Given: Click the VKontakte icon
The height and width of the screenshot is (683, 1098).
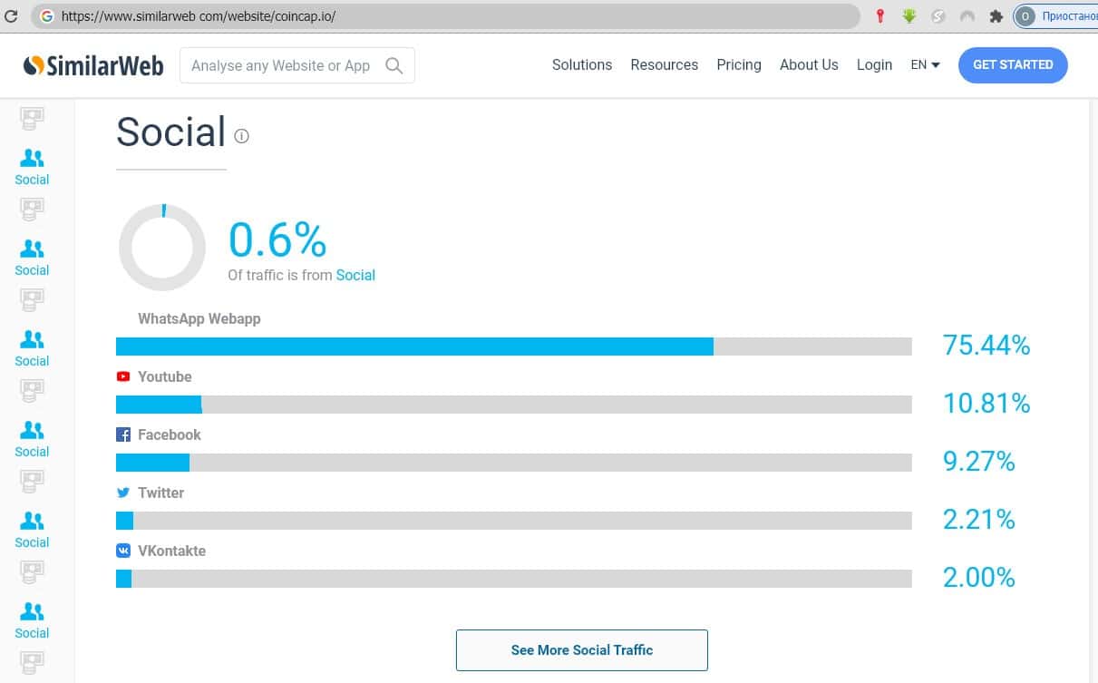Looking at the screenshot, I should coord(123,551).
